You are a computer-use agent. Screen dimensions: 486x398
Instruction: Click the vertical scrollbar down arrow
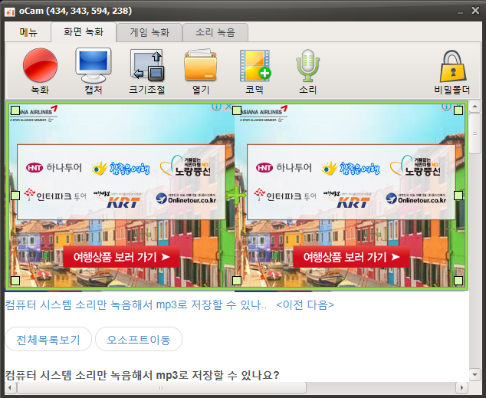point(475,374)
